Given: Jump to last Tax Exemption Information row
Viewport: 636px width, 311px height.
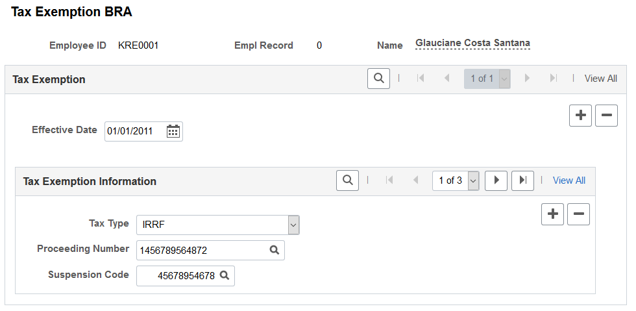Looking at the screenshot, I should [x=522, y=180].
